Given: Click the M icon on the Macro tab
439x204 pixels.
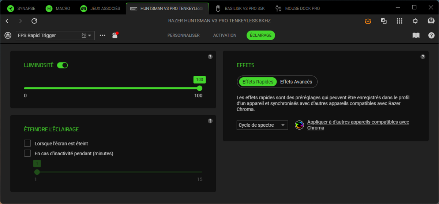Looking at the screenshot, I should (49, 8).
